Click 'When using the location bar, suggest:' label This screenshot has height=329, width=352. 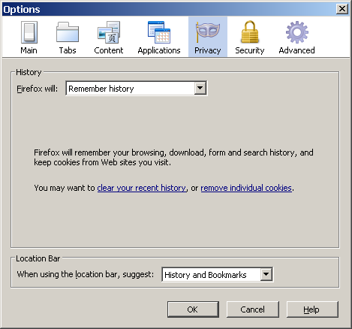86,274
